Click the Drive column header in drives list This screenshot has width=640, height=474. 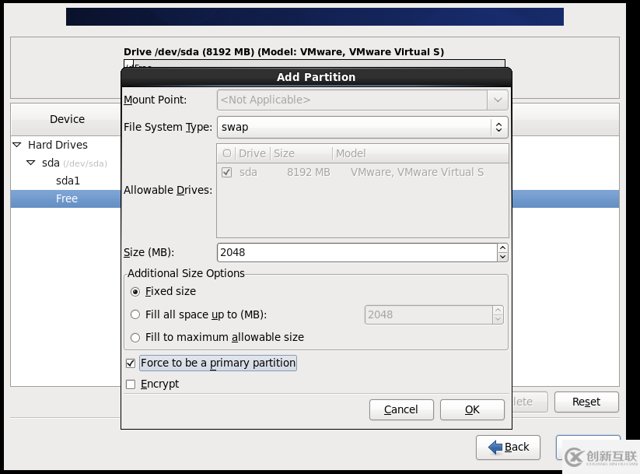(252, 153)
